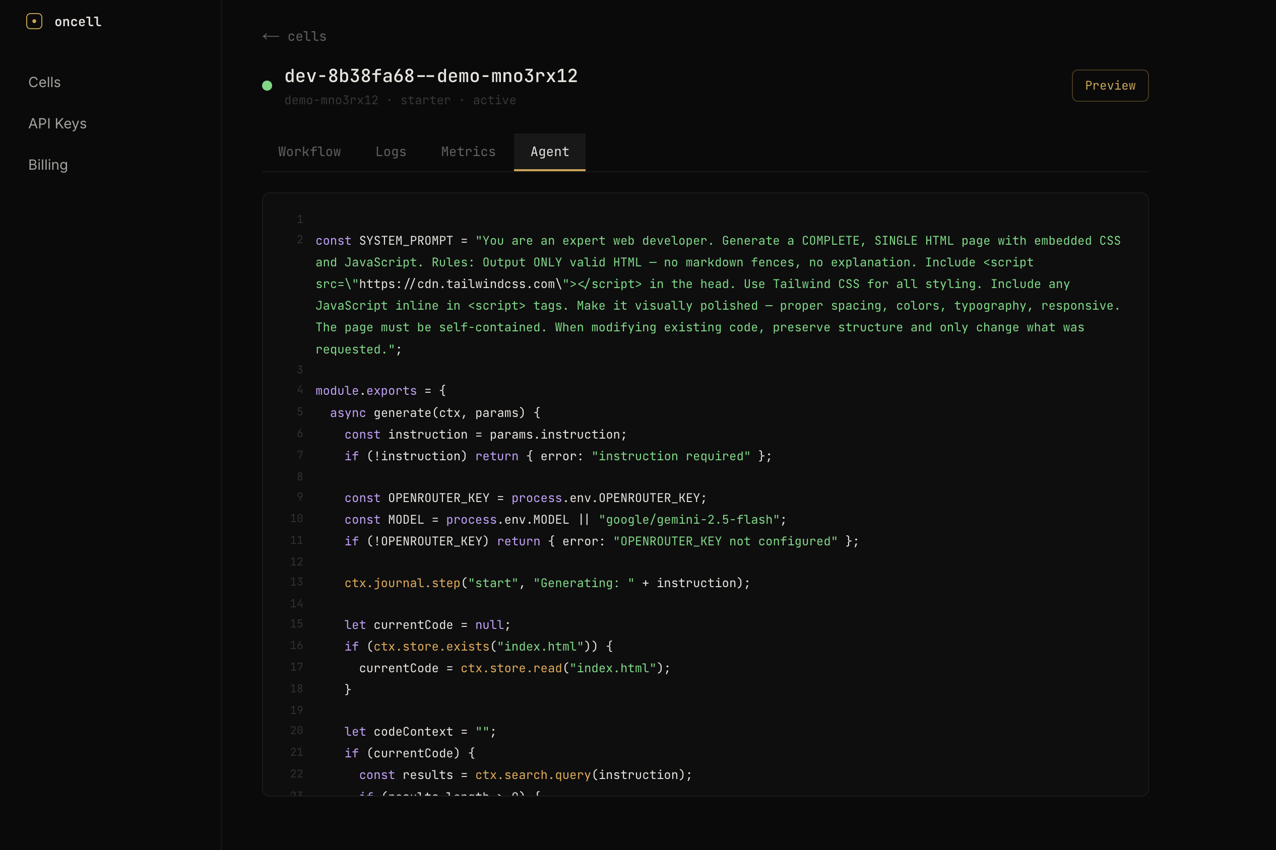The height and width of the screenshot is (850, 1276).
Task: Click the oncell brand name text
Action: 78,22
